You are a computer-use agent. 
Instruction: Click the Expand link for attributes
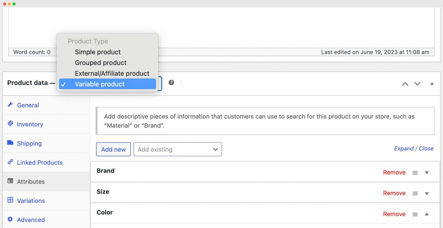(404, 148)
